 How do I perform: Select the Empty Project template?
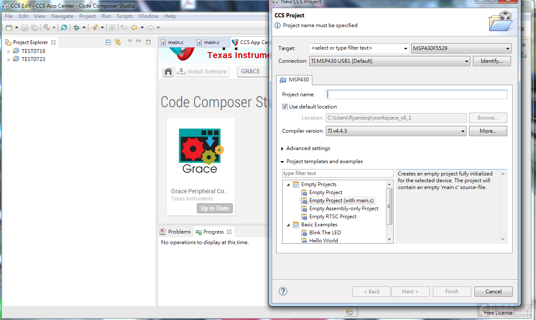(x=326, y=192)
